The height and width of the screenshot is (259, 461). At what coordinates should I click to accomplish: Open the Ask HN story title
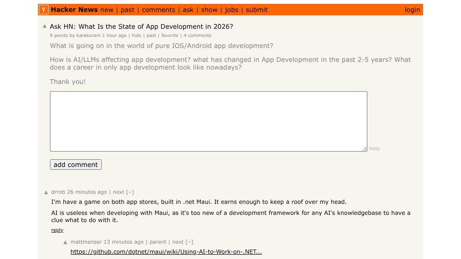pos(141,26)
